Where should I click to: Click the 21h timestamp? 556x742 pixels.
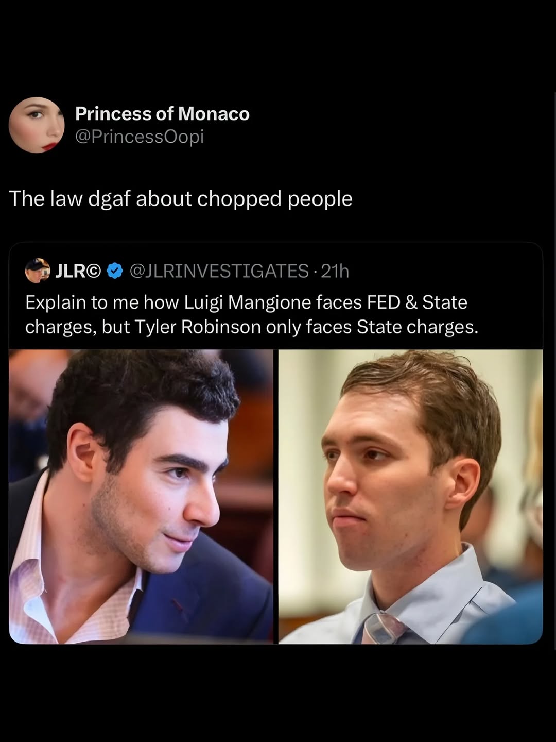pos(335,271)
